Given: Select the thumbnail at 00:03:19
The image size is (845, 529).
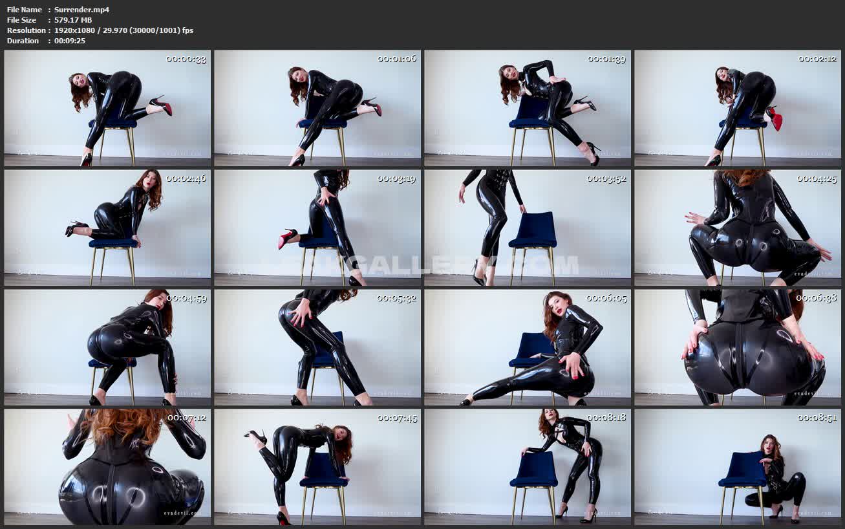Looking at the screenshot, I should (x=317, y=228).
